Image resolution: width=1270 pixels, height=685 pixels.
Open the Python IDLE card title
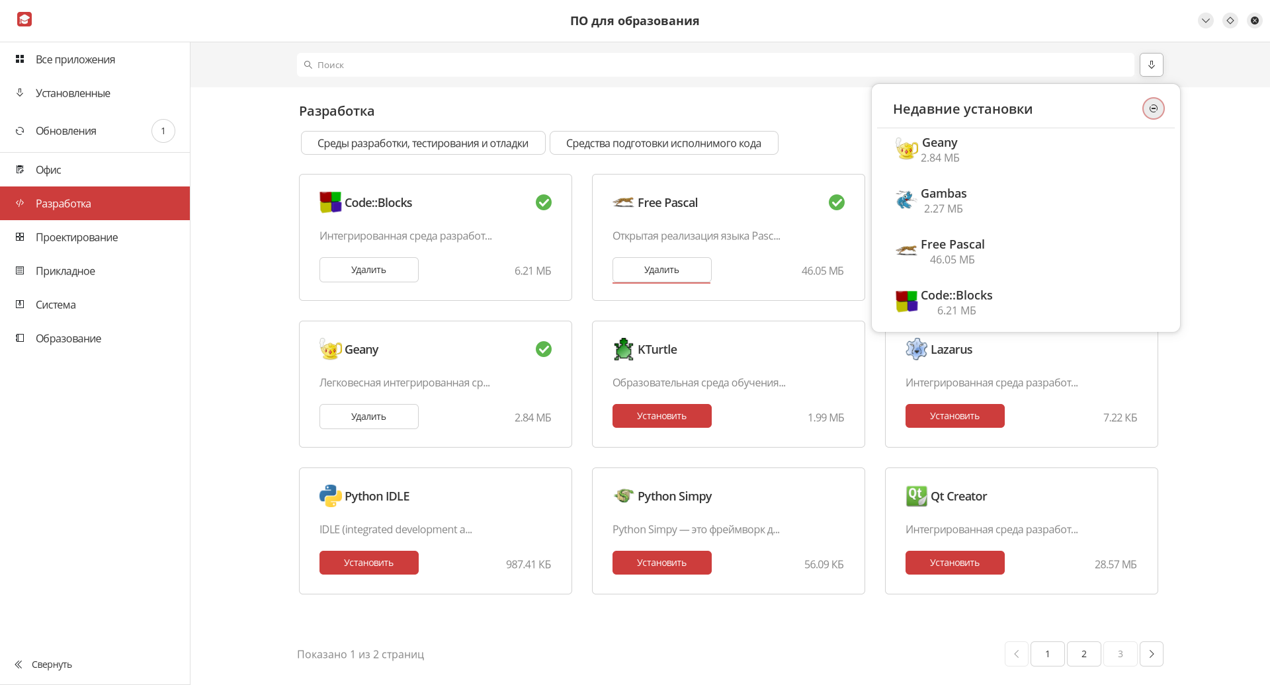[x=377, y=496]
